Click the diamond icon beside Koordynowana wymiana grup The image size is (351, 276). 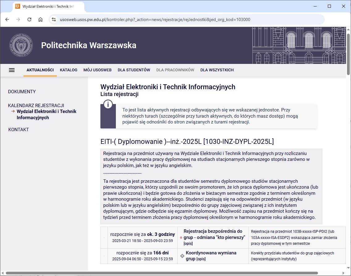click(x=182, y=256)
